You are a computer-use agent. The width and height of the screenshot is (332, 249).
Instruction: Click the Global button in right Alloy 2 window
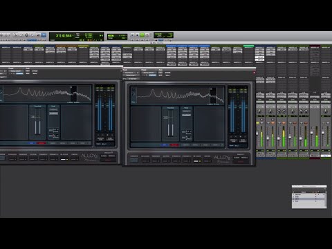(237, 158)
